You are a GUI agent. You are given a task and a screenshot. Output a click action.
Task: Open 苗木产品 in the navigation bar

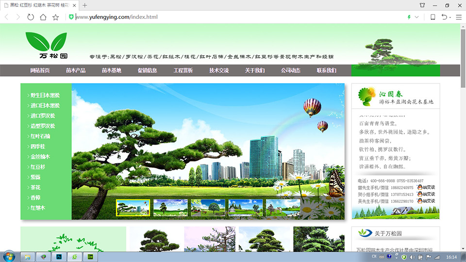(76, 70)
